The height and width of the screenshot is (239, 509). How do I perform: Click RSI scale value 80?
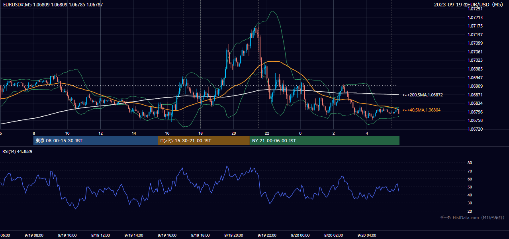coord(470,163)
